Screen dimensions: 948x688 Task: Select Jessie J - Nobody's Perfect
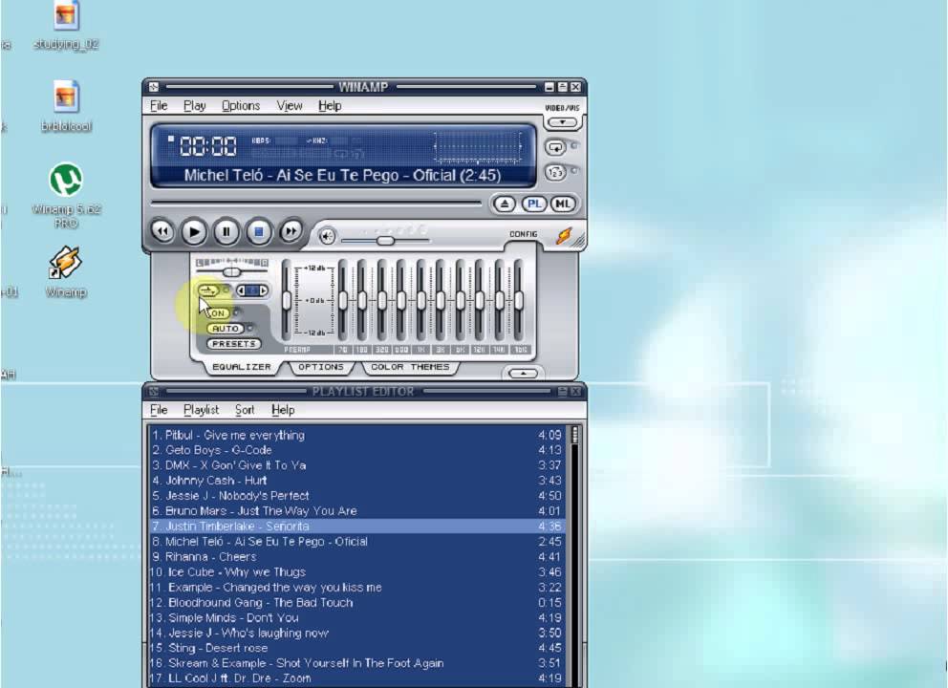(356, 495)
